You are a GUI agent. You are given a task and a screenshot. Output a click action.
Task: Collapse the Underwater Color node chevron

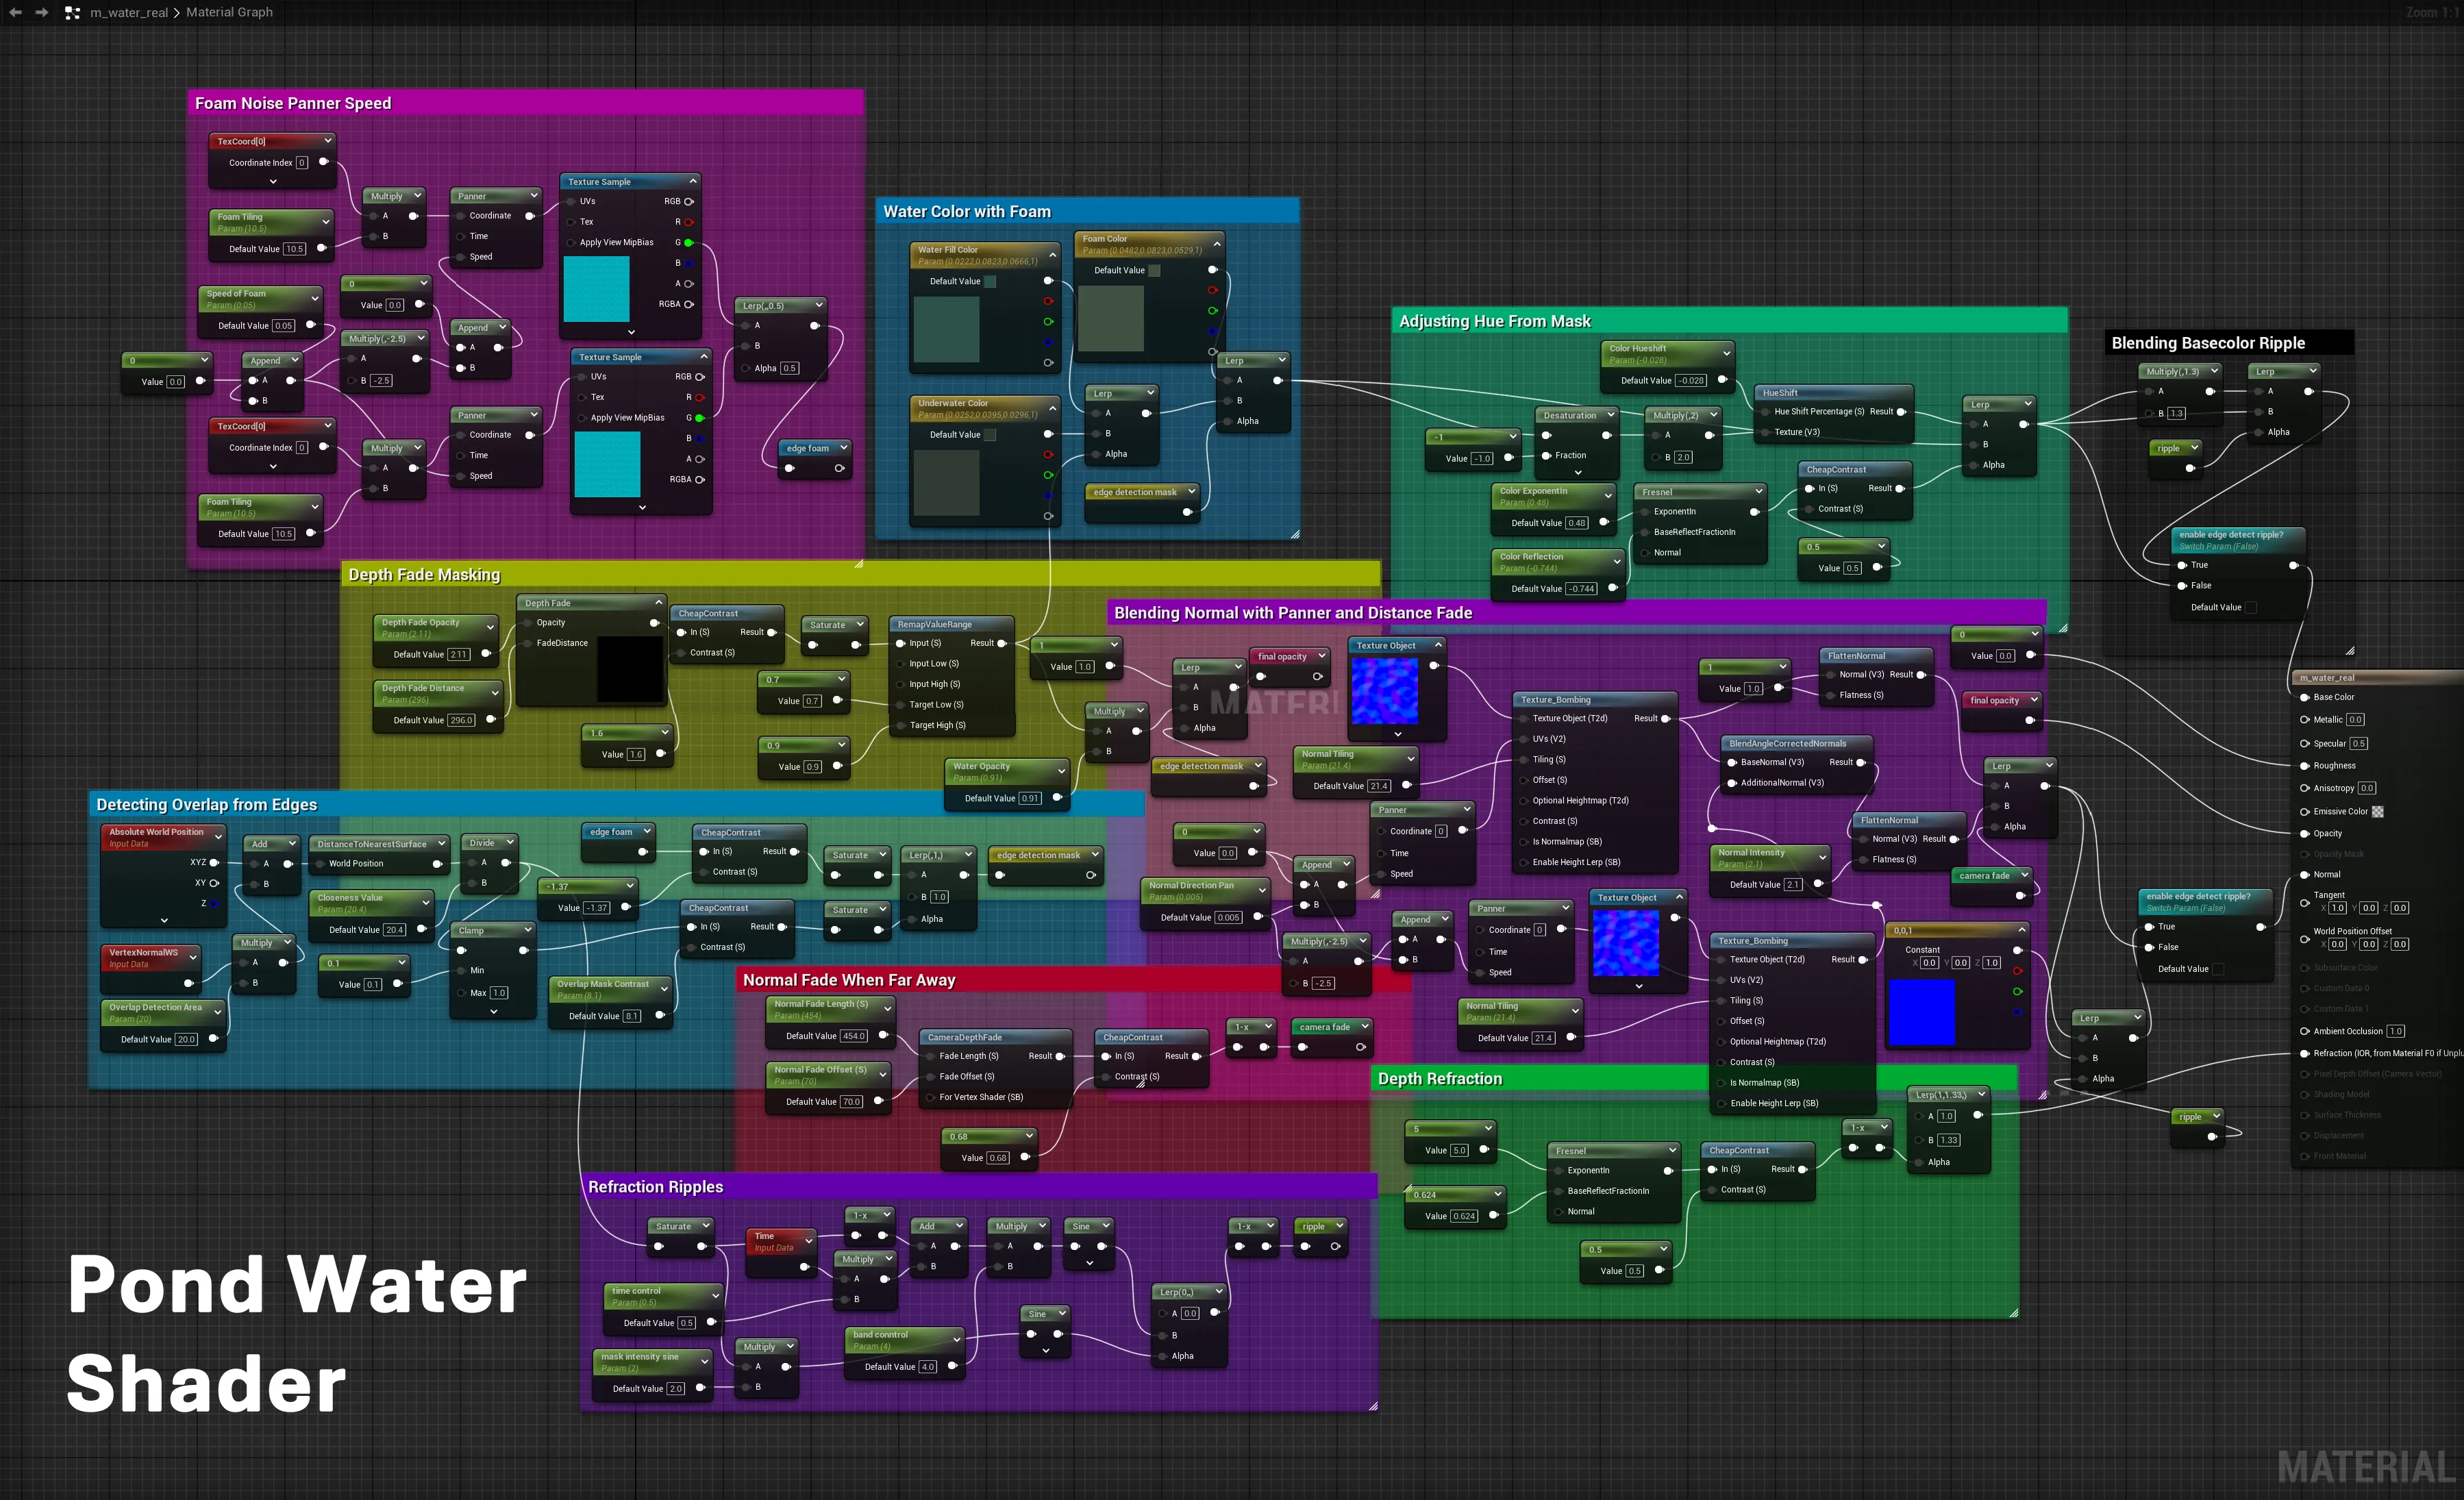click(x=1052, y=408)
